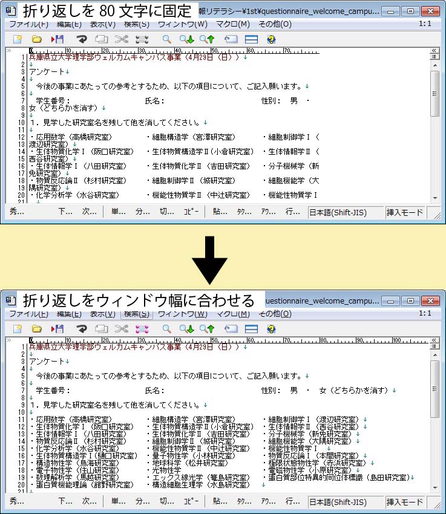This screenshot has height=514, width=446.
Task: Open 検索(S) menu in bottom window
Action: click(x=137, y=314)
